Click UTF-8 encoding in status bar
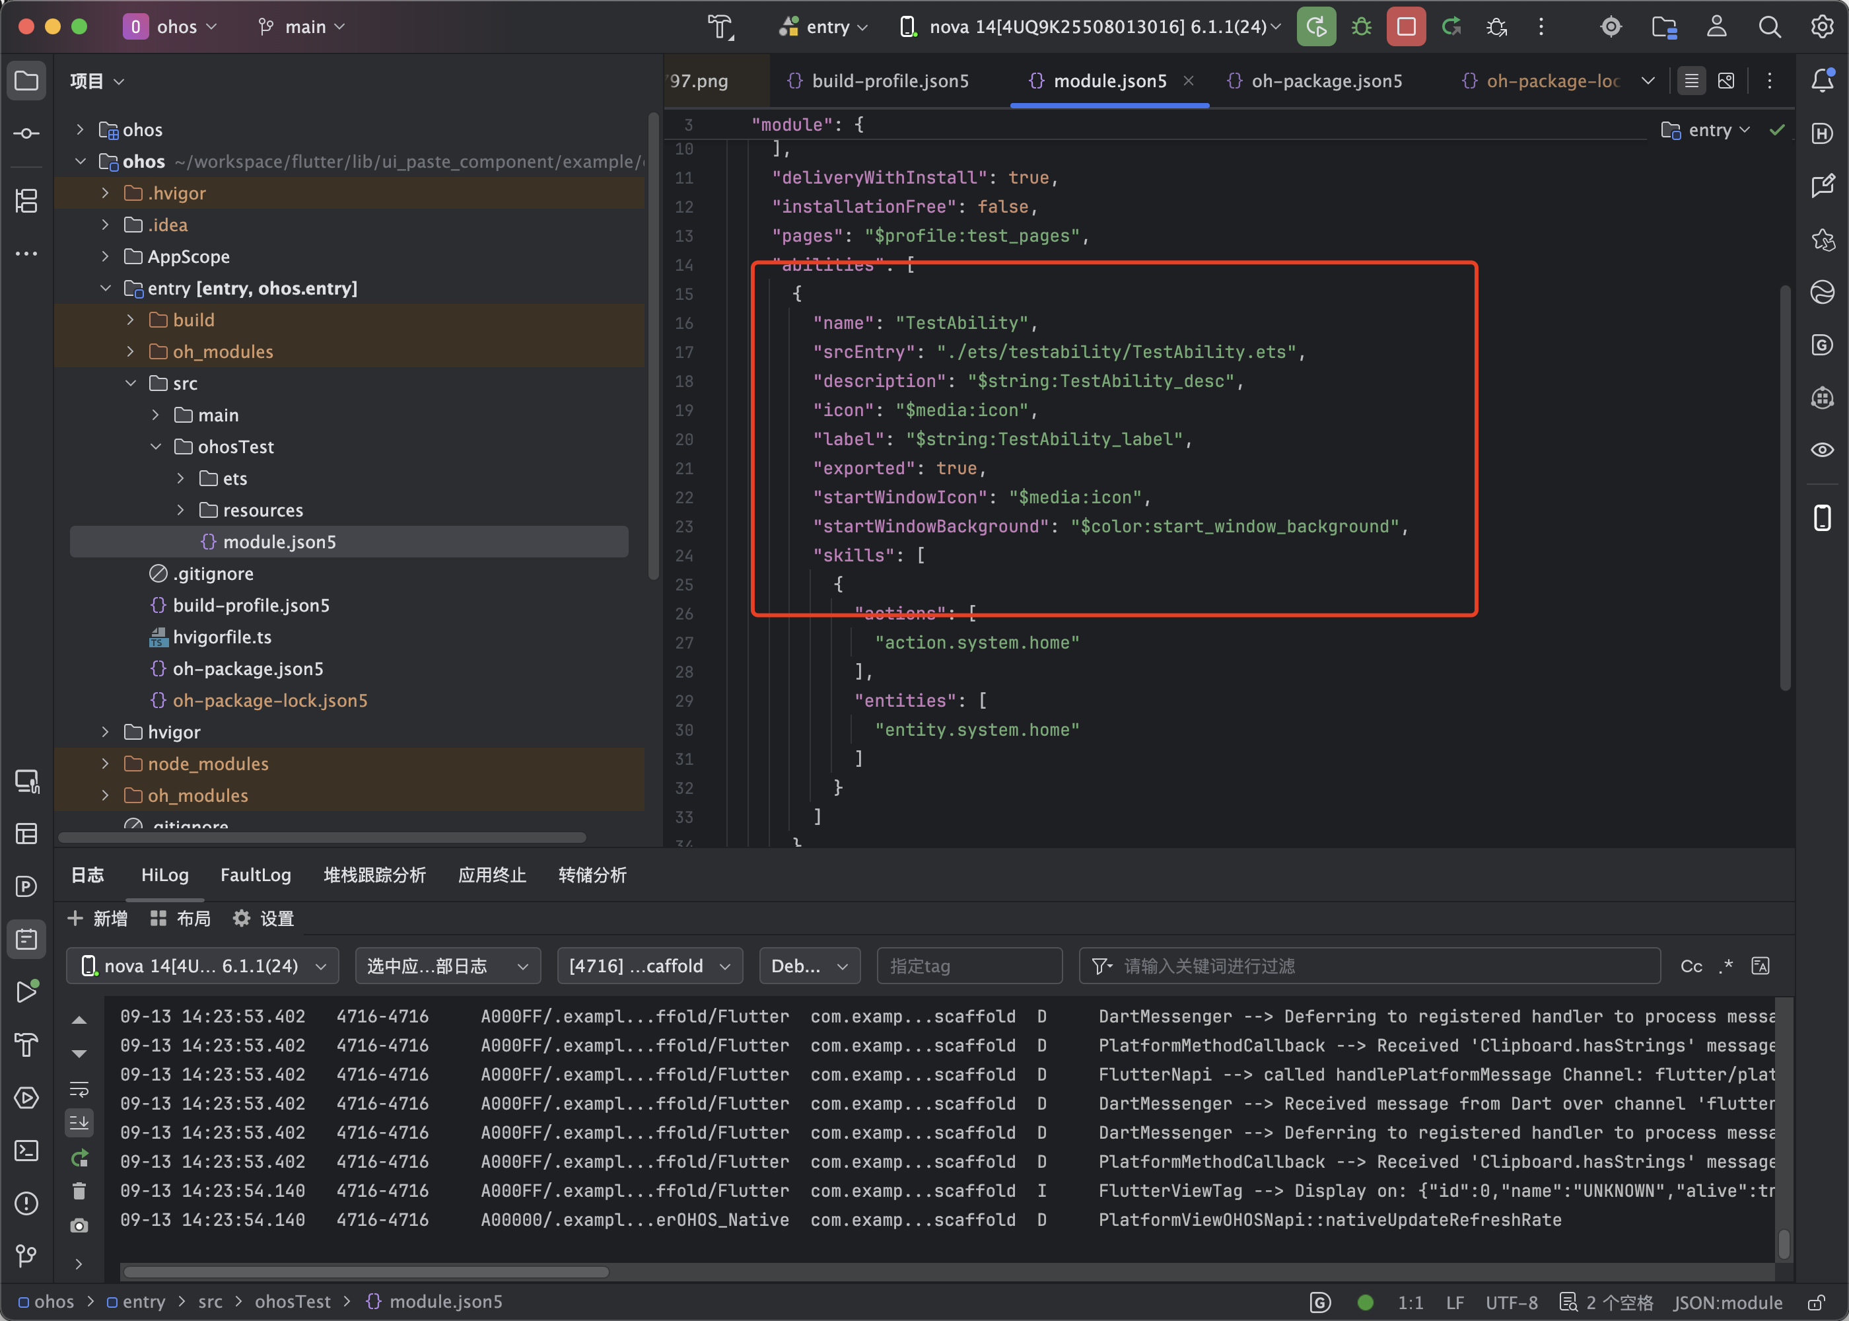 1512,1303
